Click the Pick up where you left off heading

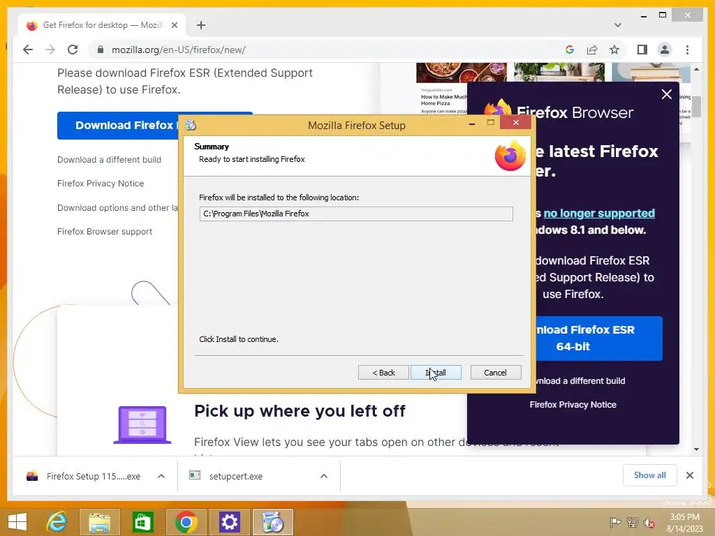click(x=300, y=411)
